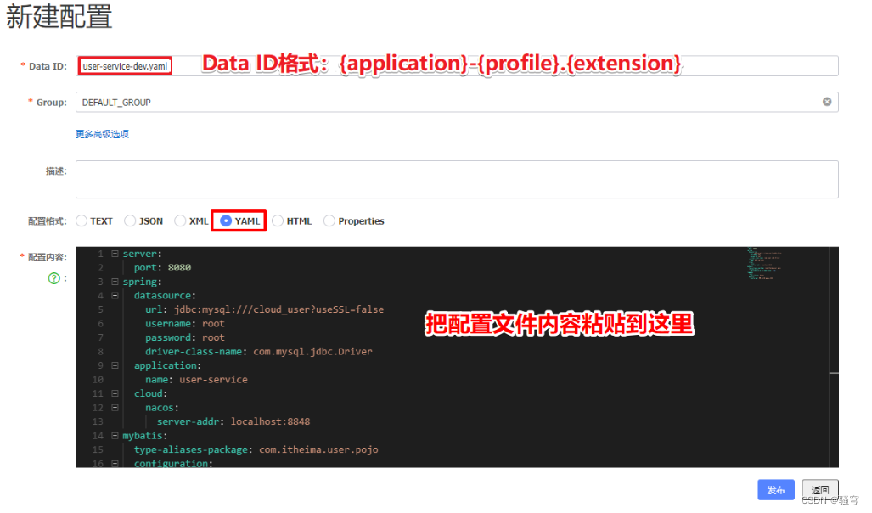Collapse the datasource: block at line 4
872x513 pixels.
coord(115,295)
